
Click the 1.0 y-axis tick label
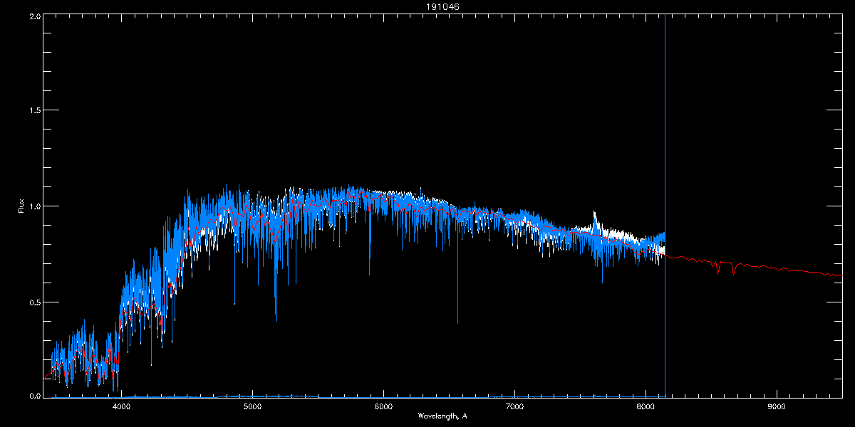tap(33, 206)
